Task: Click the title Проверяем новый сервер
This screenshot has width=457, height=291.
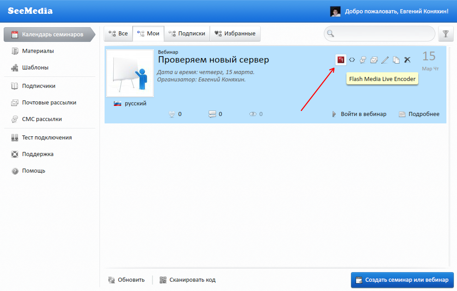Action: [213, 60]
